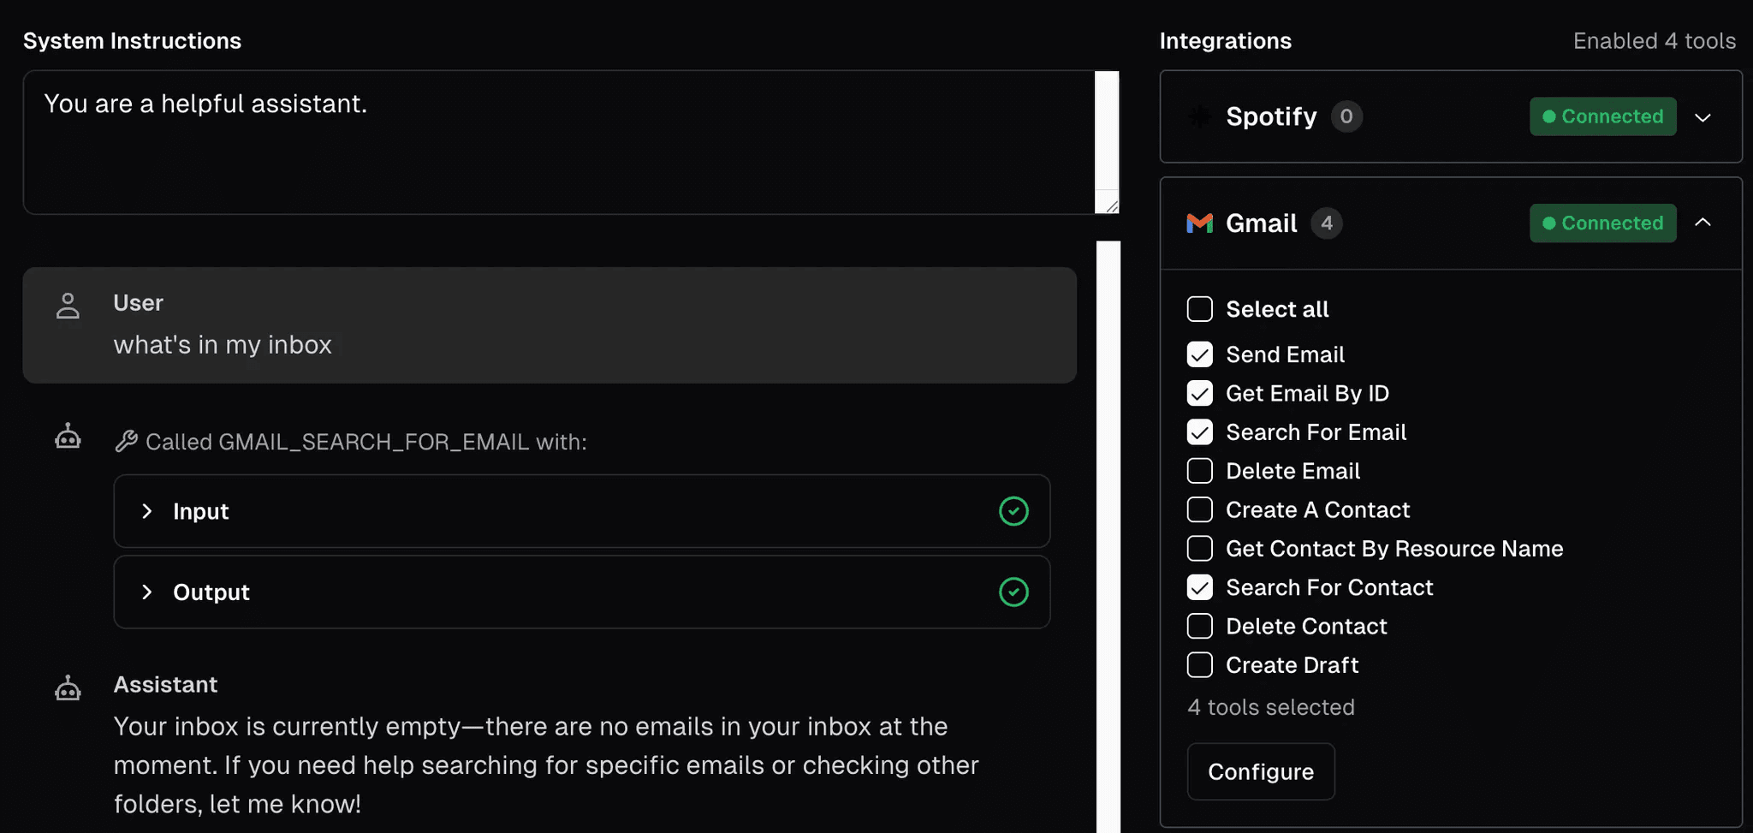Expand the Spotify integration chevron
1753x833 pixels.
pyautogui.click(x=1702, y=117)
